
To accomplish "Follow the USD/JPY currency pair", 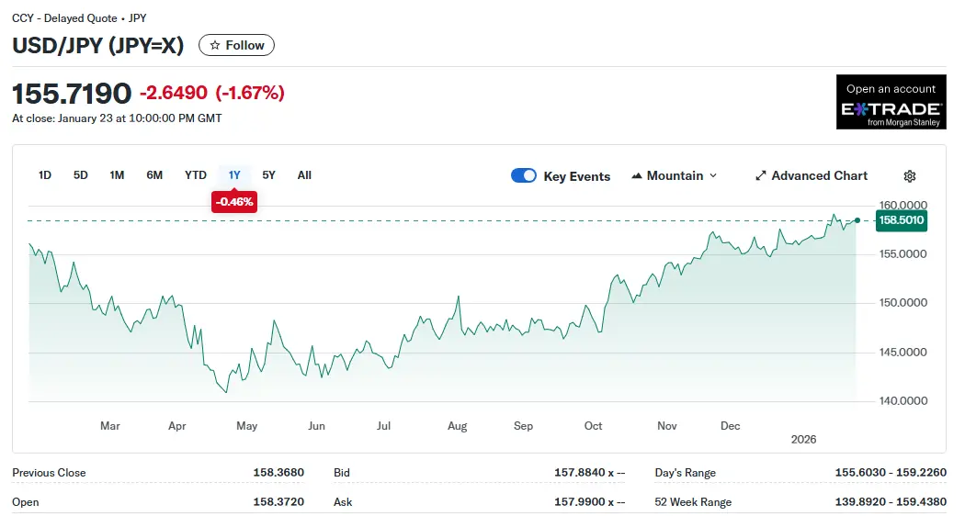I will tap(236, 45).
